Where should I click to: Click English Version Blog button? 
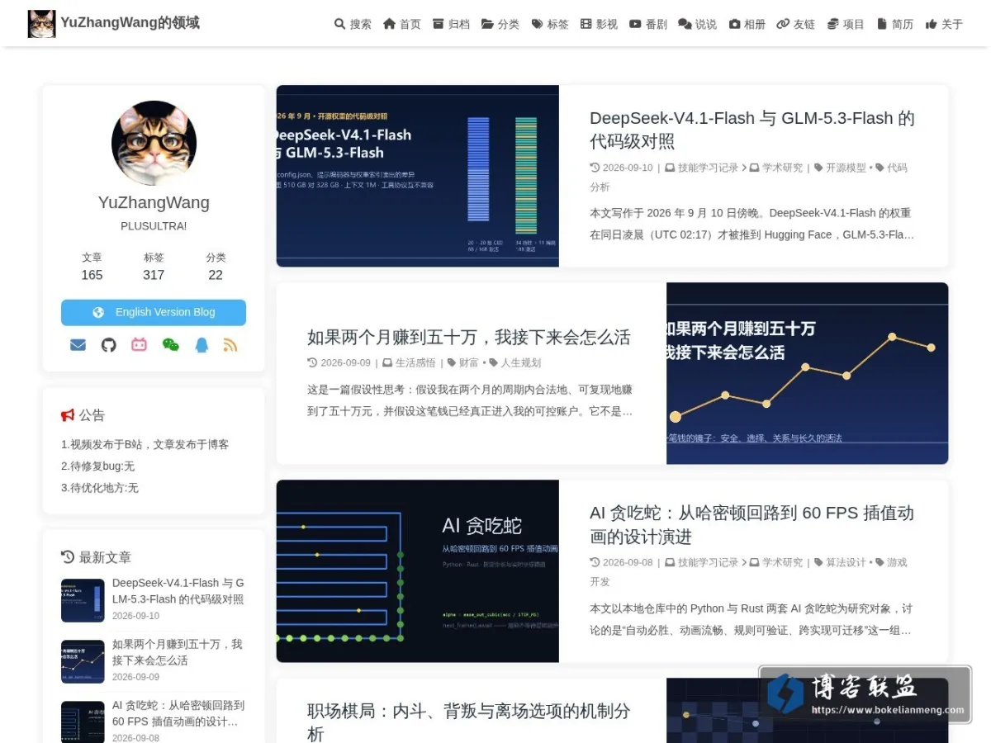pos(154,312)
